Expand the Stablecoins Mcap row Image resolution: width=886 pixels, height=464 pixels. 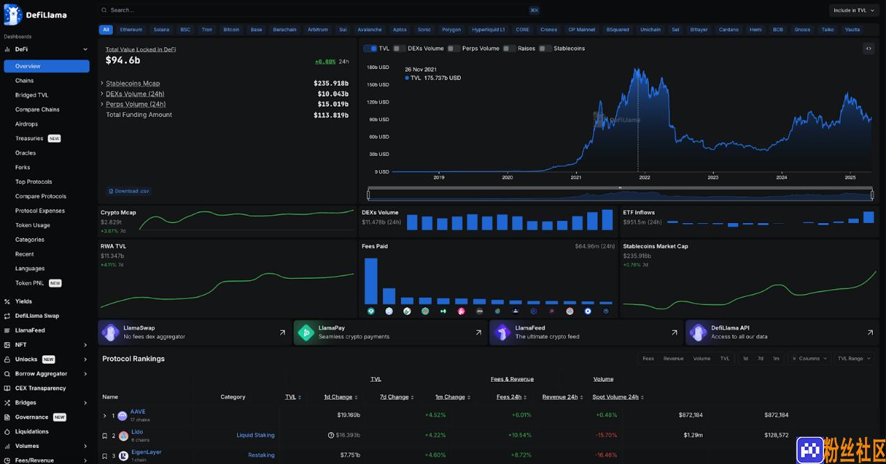[102, 84]
